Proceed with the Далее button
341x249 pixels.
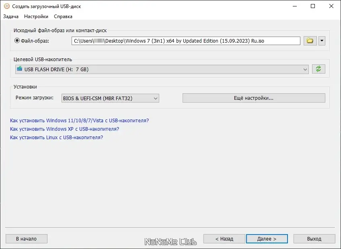click(267, 239)
